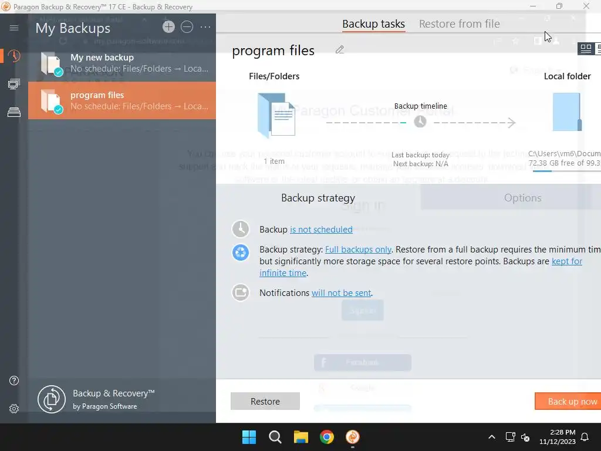
Task: Click the 'Next backup: N/A' text
Action: tap(420, 164)
